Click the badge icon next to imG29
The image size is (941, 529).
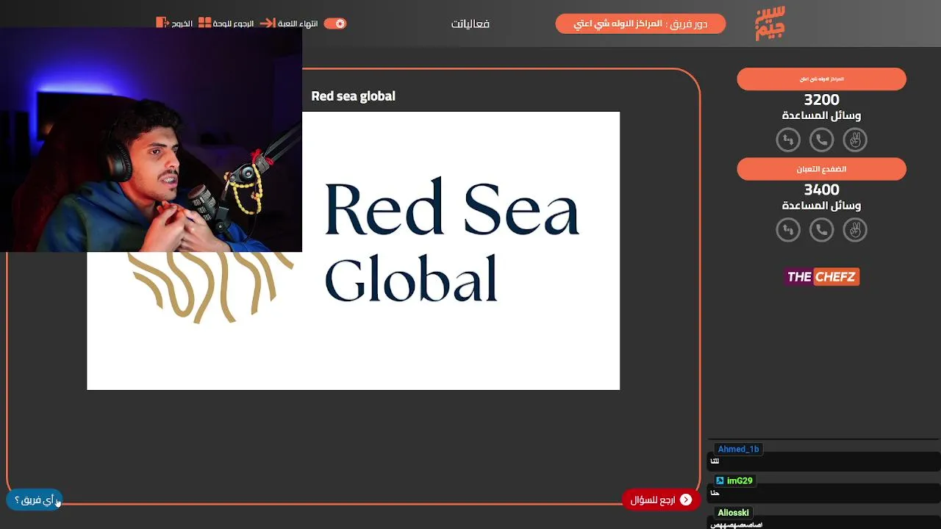coord(720,481)
